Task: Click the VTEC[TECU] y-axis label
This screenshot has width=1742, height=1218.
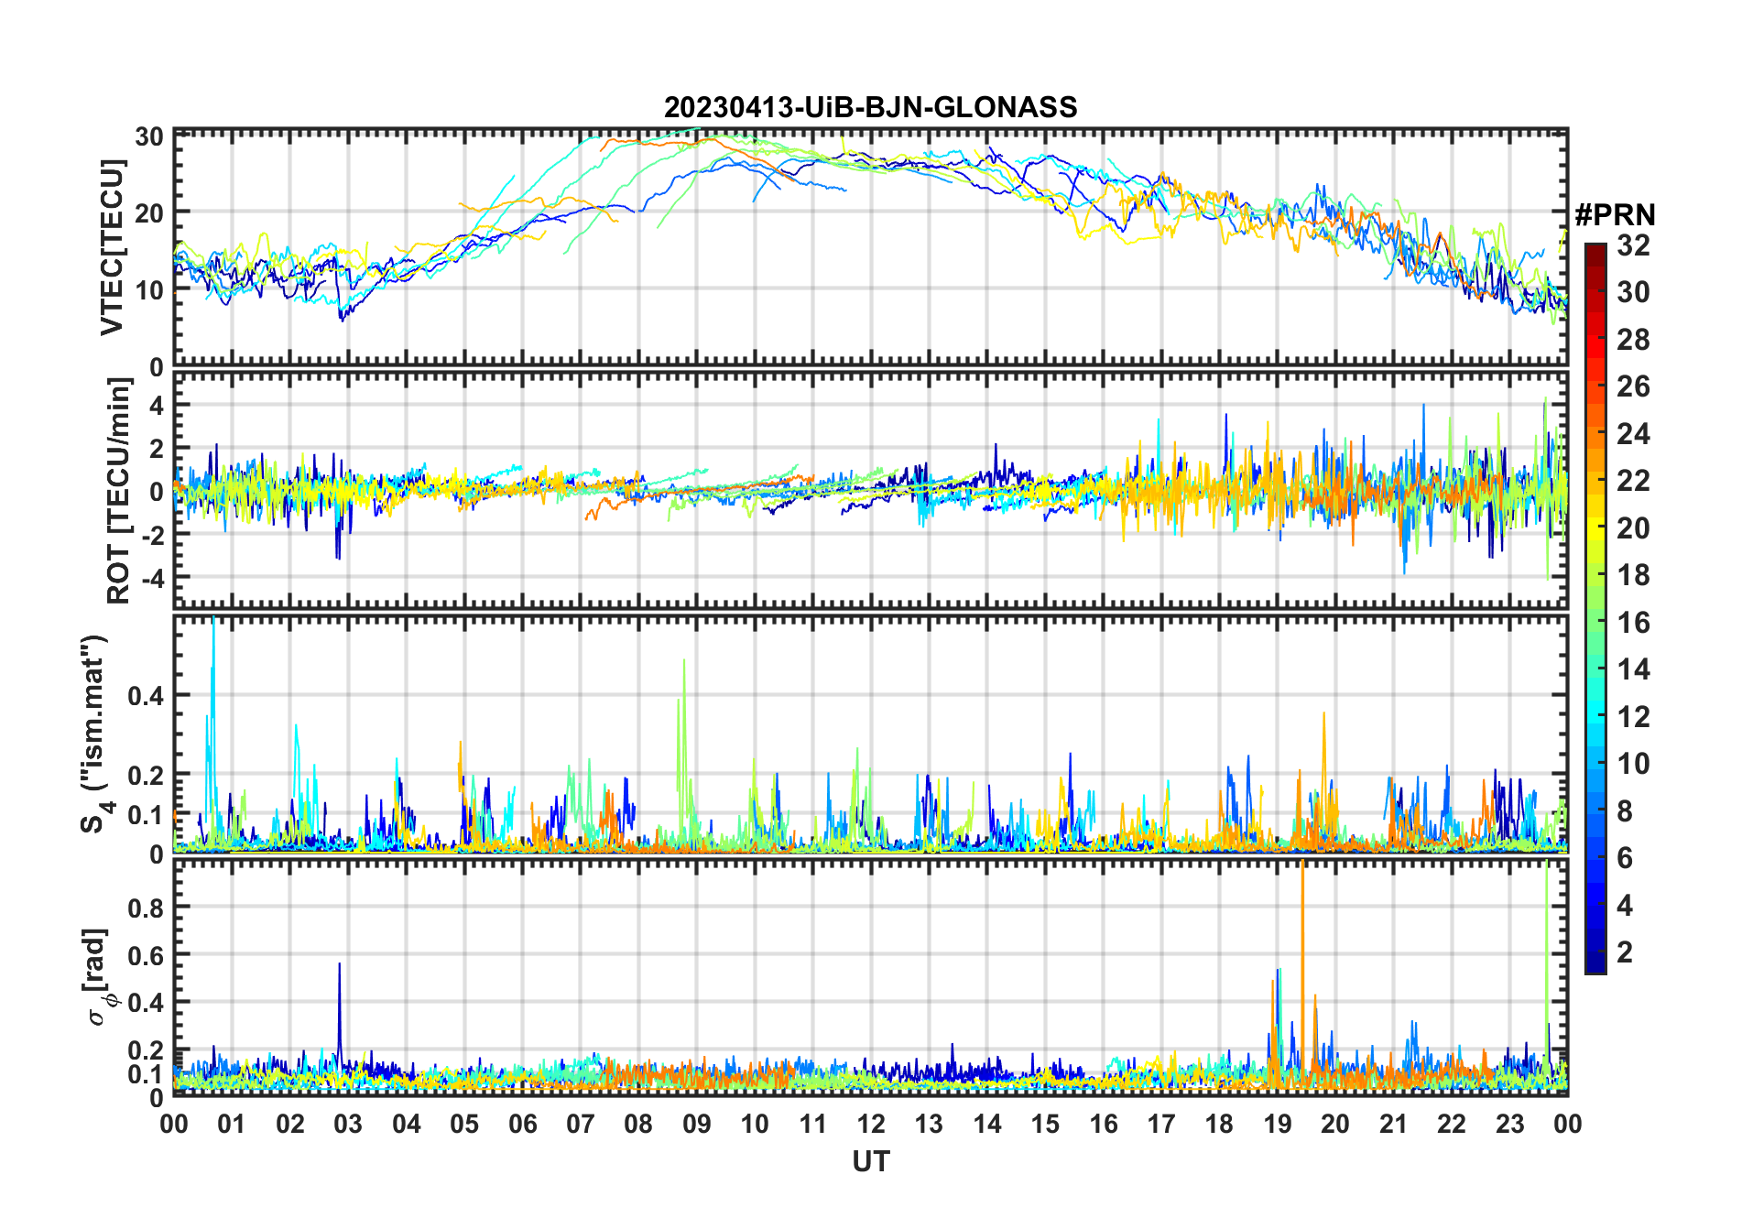Action: (112, 247)
